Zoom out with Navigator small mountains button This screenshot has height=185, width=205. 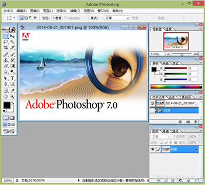click(x=168, y=54)
